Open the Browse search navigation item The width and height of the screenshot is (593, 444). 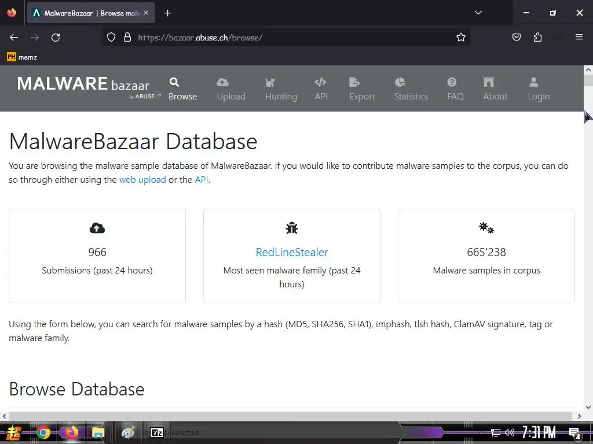182,89
